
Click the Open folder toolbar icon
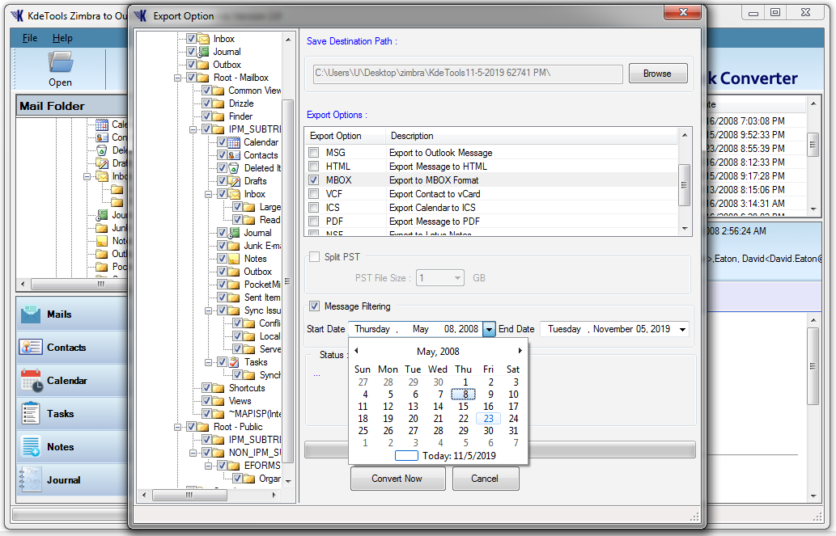click(x=60, y=62)
